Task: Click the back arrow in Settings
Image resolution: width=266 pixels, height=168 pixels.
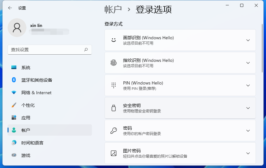Action: coord(10,8)
